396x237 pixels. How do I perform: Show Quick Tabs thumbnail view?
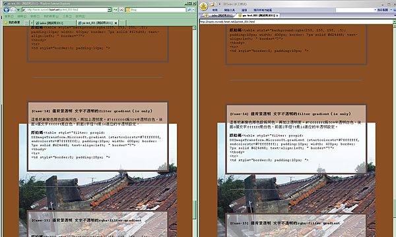click(x=27, y=22)
